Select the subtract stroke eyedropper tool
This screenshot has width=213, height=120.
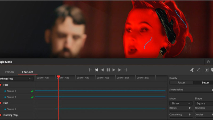coord(198,70)
